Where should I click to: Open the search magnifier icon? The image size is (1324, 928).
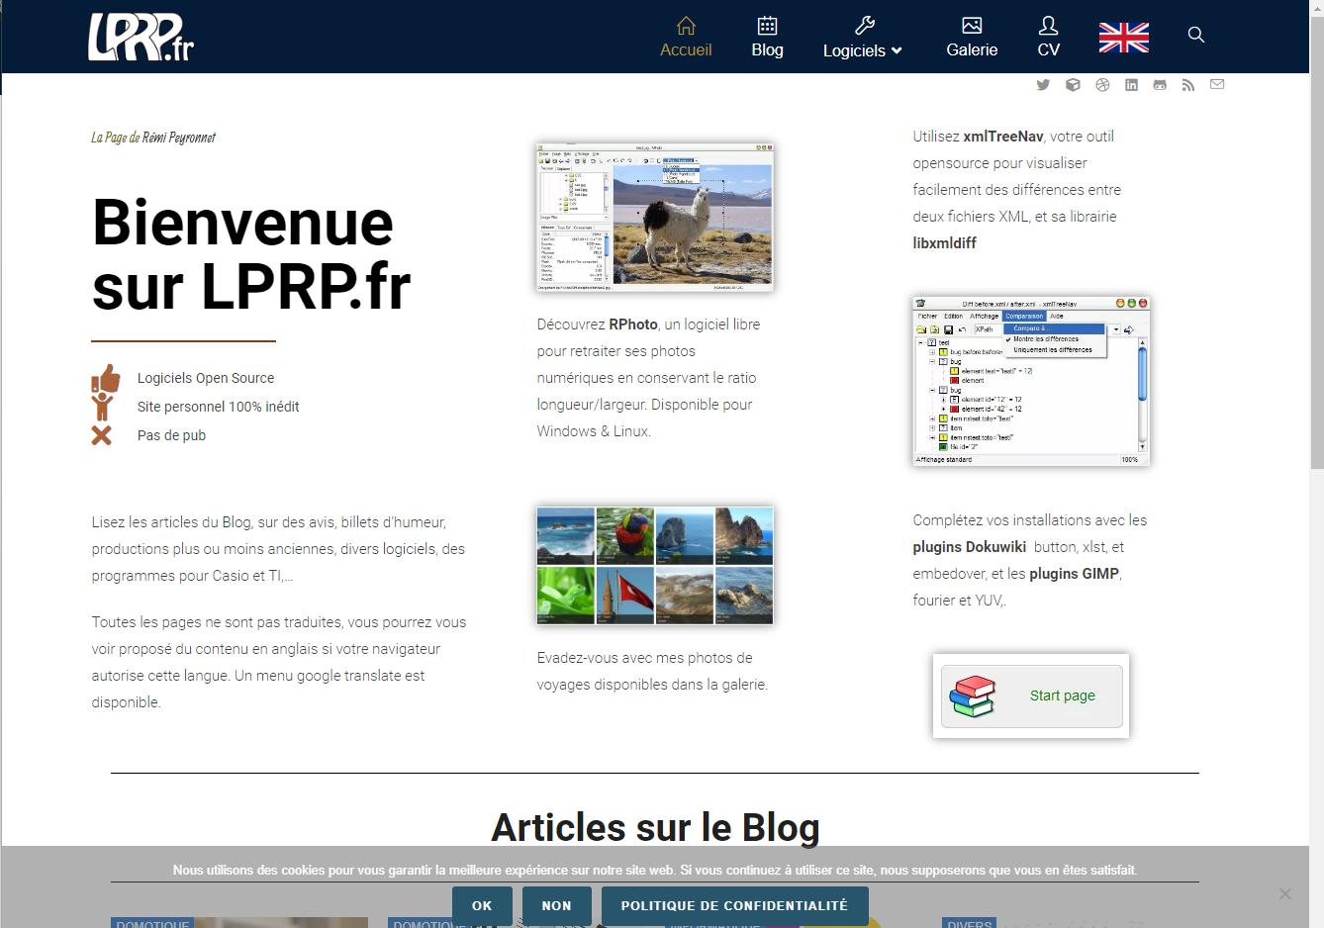(x=1196, y=35)
